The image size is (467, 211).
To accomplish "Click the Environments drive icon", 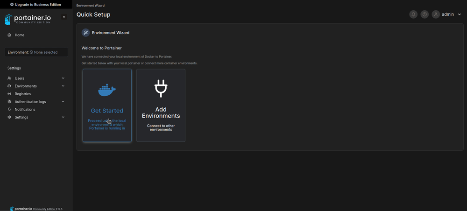I will pos(9,86).
